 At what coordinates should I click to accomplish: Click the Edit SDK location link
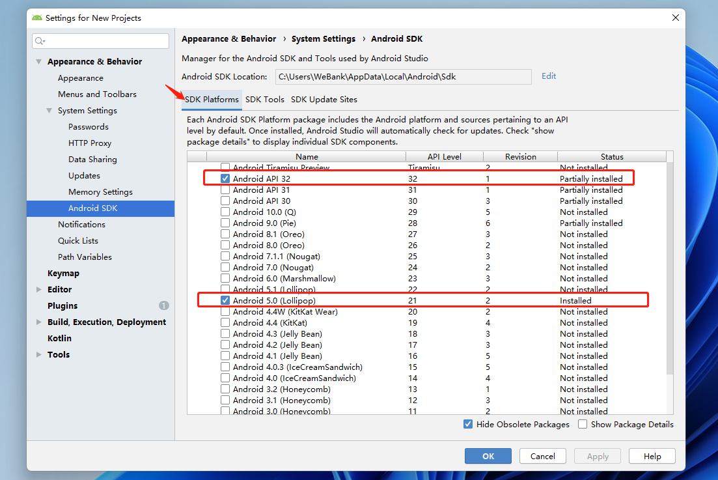coord(549,76)
